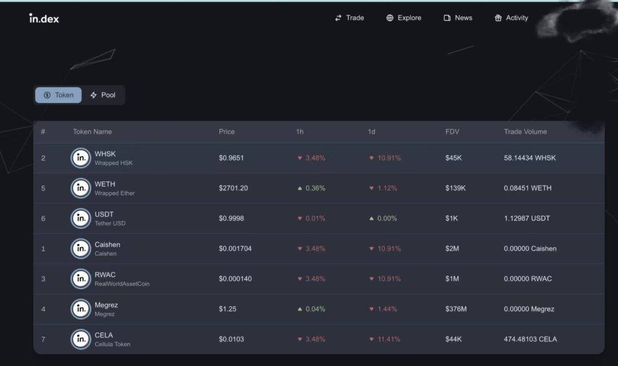Open the WHSK token name
Screen dimensions: 618x366
(105, 154)
